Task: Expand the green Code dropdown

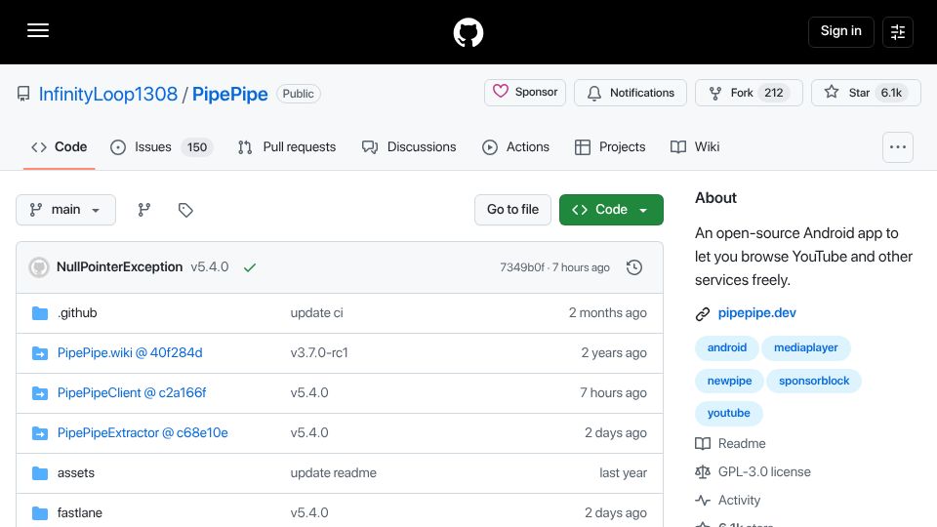Action: pos(611,210)
